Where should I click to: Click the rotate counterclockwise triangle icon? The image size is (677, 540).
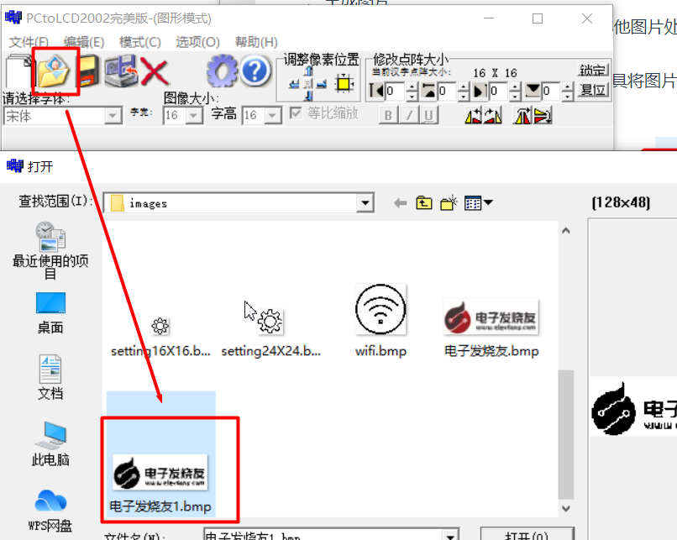[x=473, y=116]
